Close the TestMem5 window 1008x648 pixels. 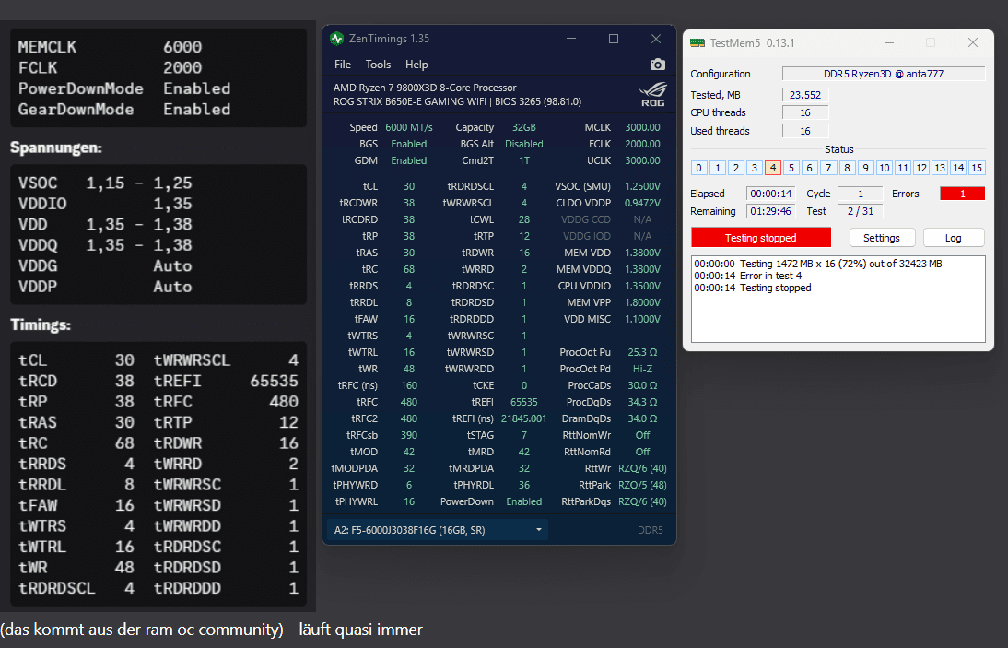pos(973,42)
